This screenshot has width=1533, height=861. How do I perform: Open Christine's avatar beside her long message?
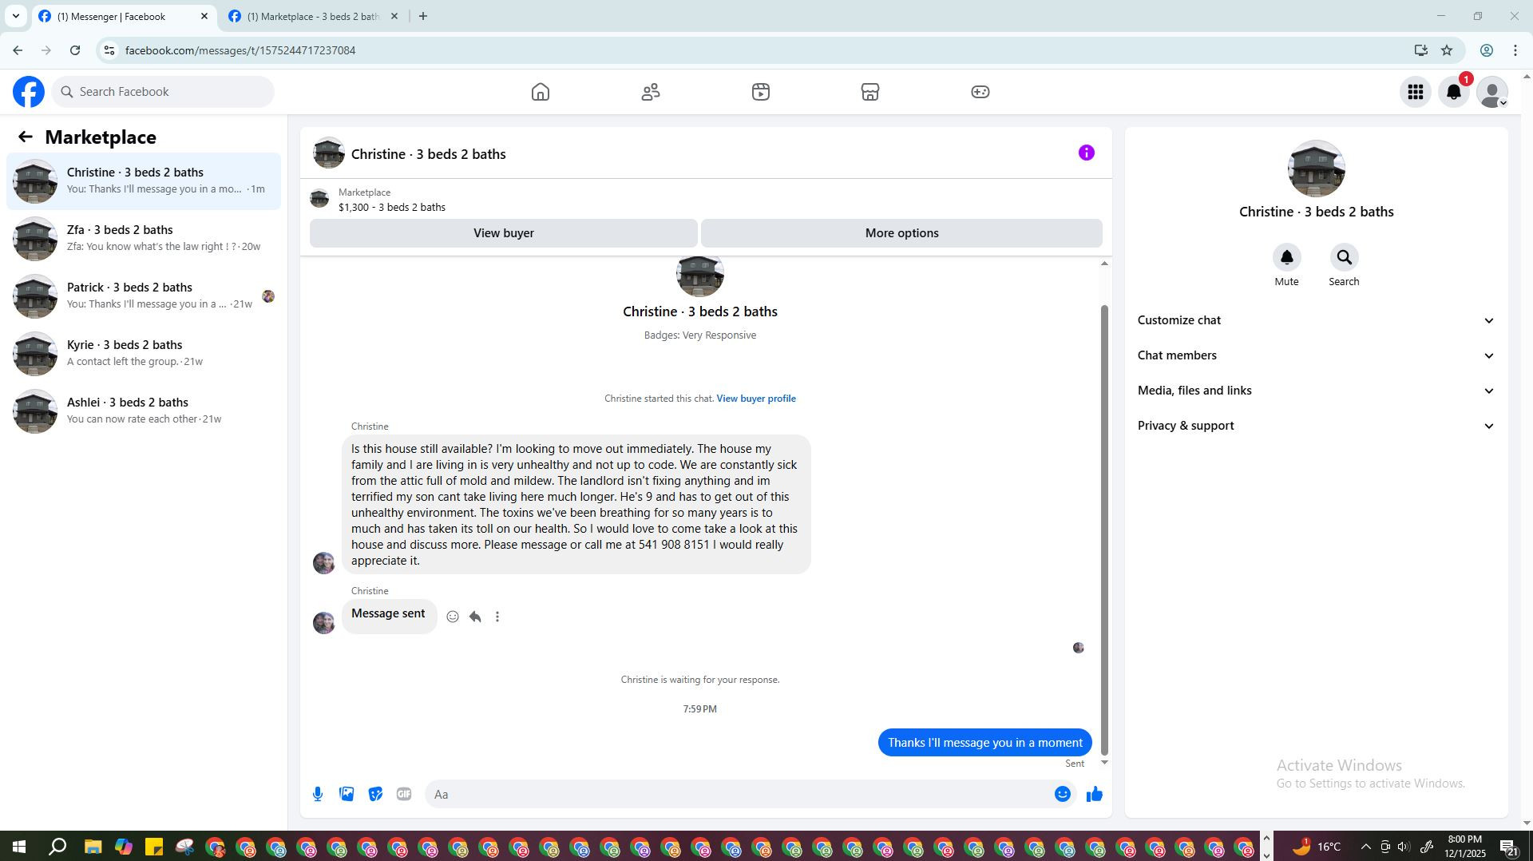[x=324, y=563]
